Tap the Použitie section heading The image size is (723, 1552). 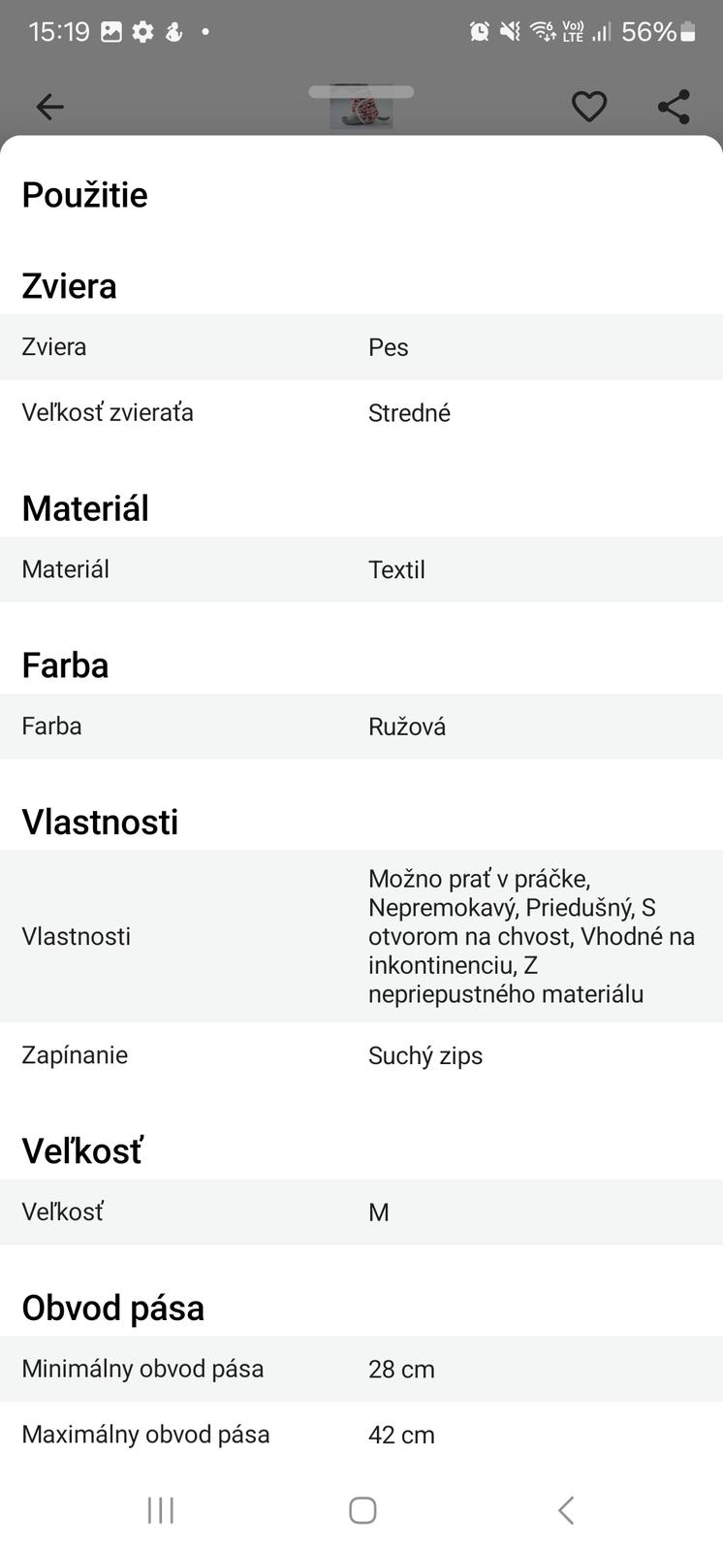85,195
